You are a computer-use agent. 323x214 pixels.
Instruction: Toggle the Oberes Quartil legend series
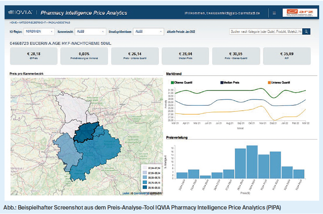[181, 83]
